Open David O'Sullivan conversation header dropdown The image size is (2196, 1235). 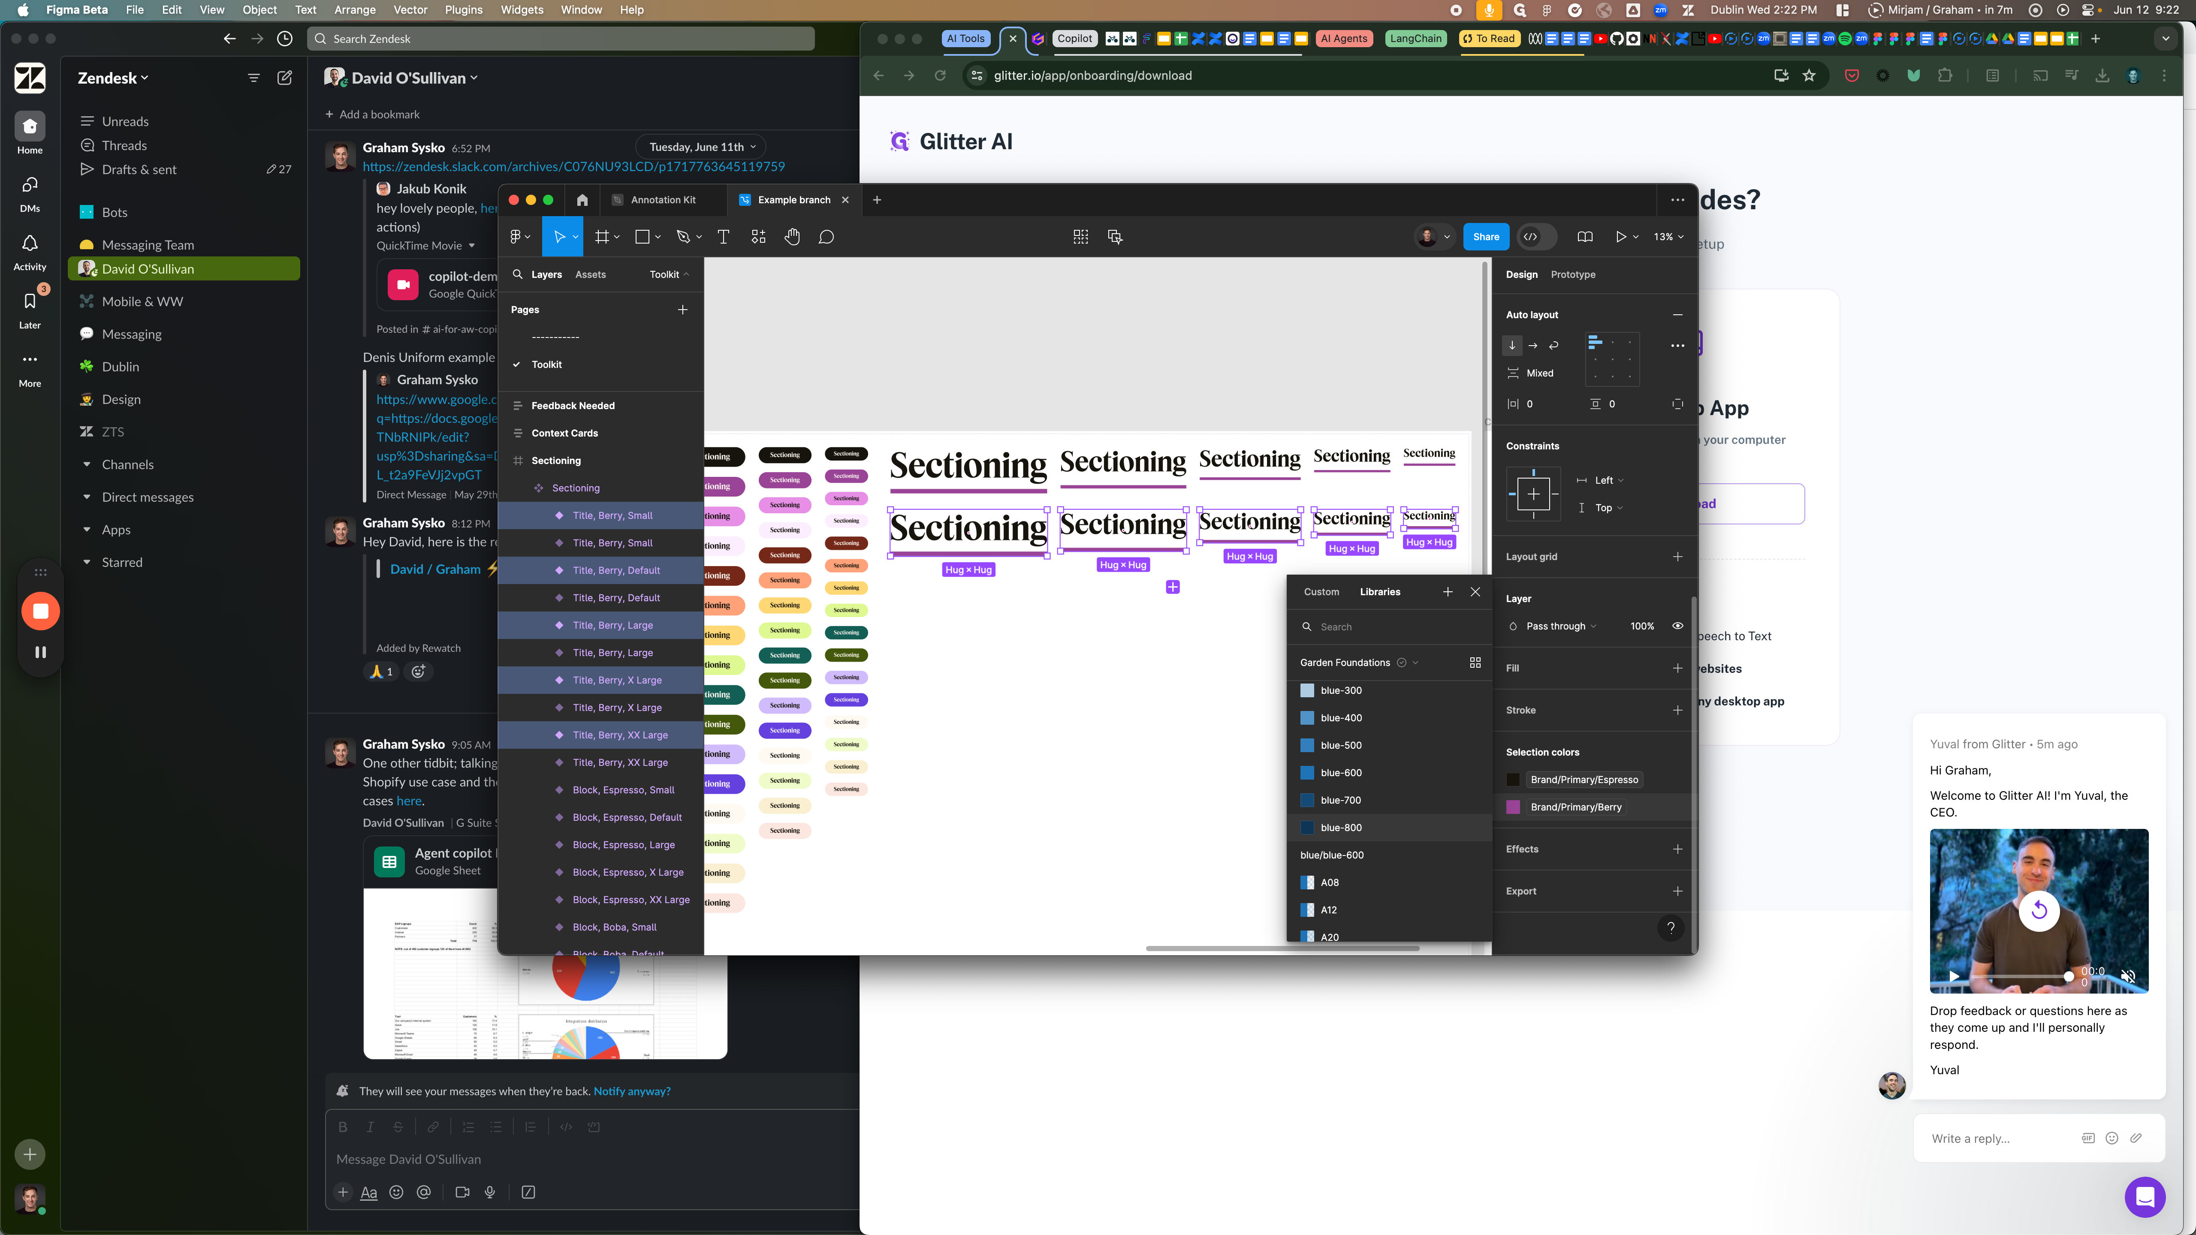[414, 78]
